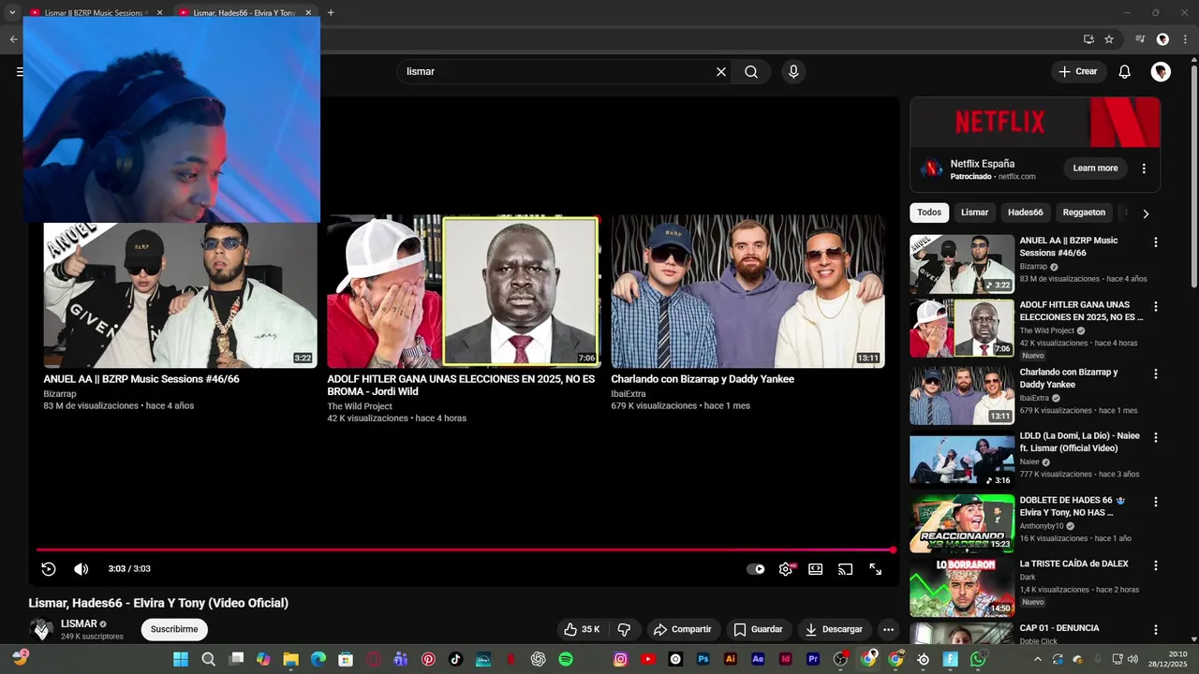1199x674 pixels.
Task: Start voice search with microphone icon
Action: [793, 72]
